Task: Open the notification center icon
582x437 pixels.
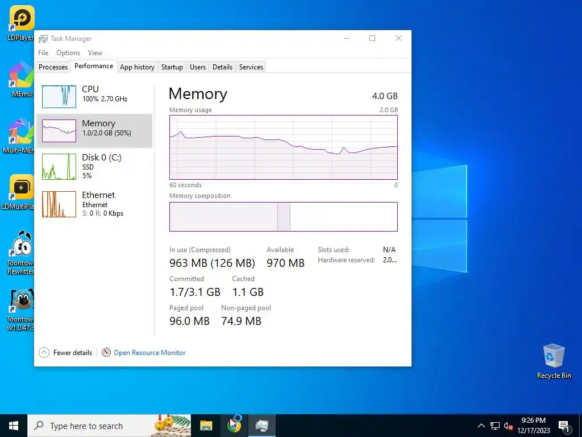Action: tap(564, 426)
